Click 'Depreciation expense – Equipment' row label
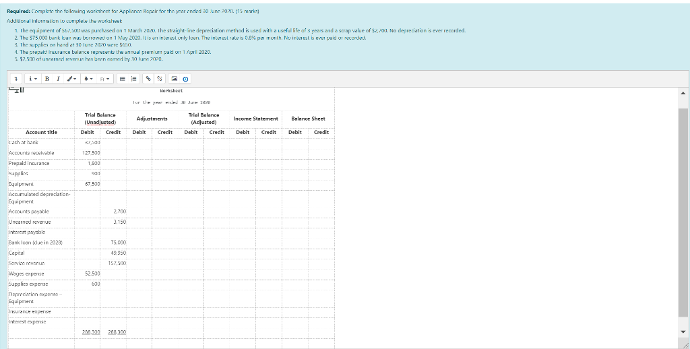The height and width of the screenshot is (349, 690). tap(35, 298)
